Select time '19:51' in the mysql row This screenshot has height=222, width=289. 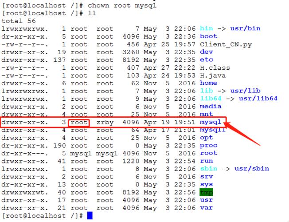tap(185, 122)
